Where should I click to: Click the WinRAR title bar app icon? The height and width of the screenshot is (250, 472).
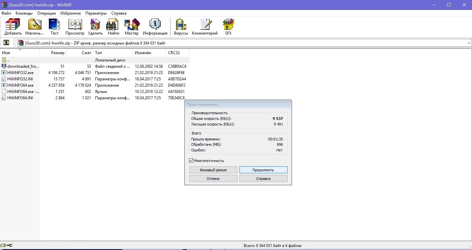tap(4, 5)
